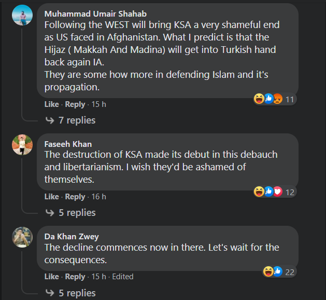Viewport: 326px width, 300px height.
Task: View reaction emojis on Faseeh Khan's comment
Action: pos(274,192)
